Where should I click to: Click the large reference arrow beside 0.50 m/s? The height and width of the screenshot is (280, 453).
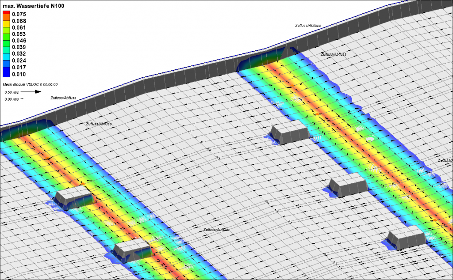pos(31,92)
